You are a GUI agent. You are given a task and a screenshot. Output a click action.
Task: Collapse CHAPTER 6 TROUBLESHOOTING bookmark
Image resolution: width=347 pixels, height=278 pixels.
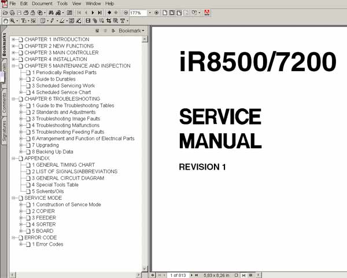13,99
